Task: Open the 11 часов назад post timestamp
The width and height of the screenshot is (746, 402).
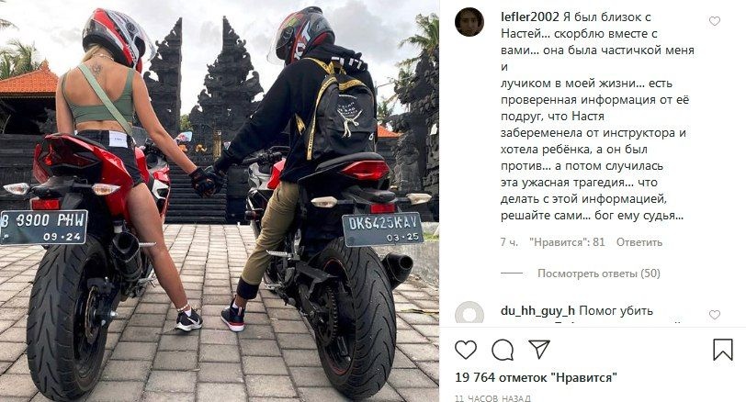Action: coord(492,397)
